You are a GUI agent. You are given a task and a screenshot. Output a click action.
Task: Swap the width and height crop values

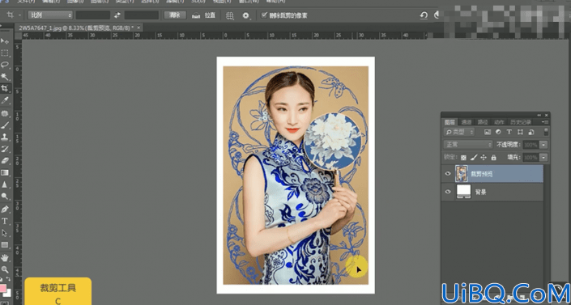click(x=117, y=15)
